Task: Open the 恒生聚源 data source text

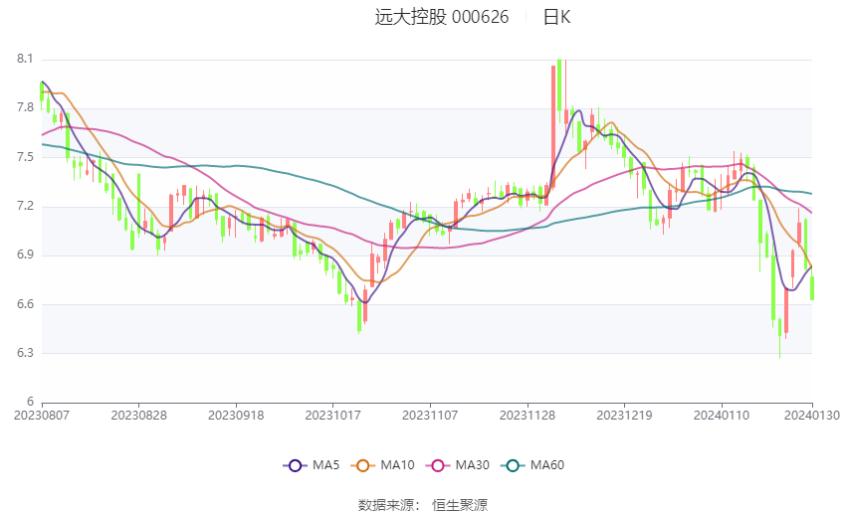Action: pyautogui.click(x=460, y=505)
